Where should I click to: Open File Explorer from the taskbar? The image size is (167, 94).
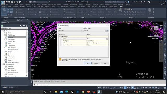(x=56, y=92)
